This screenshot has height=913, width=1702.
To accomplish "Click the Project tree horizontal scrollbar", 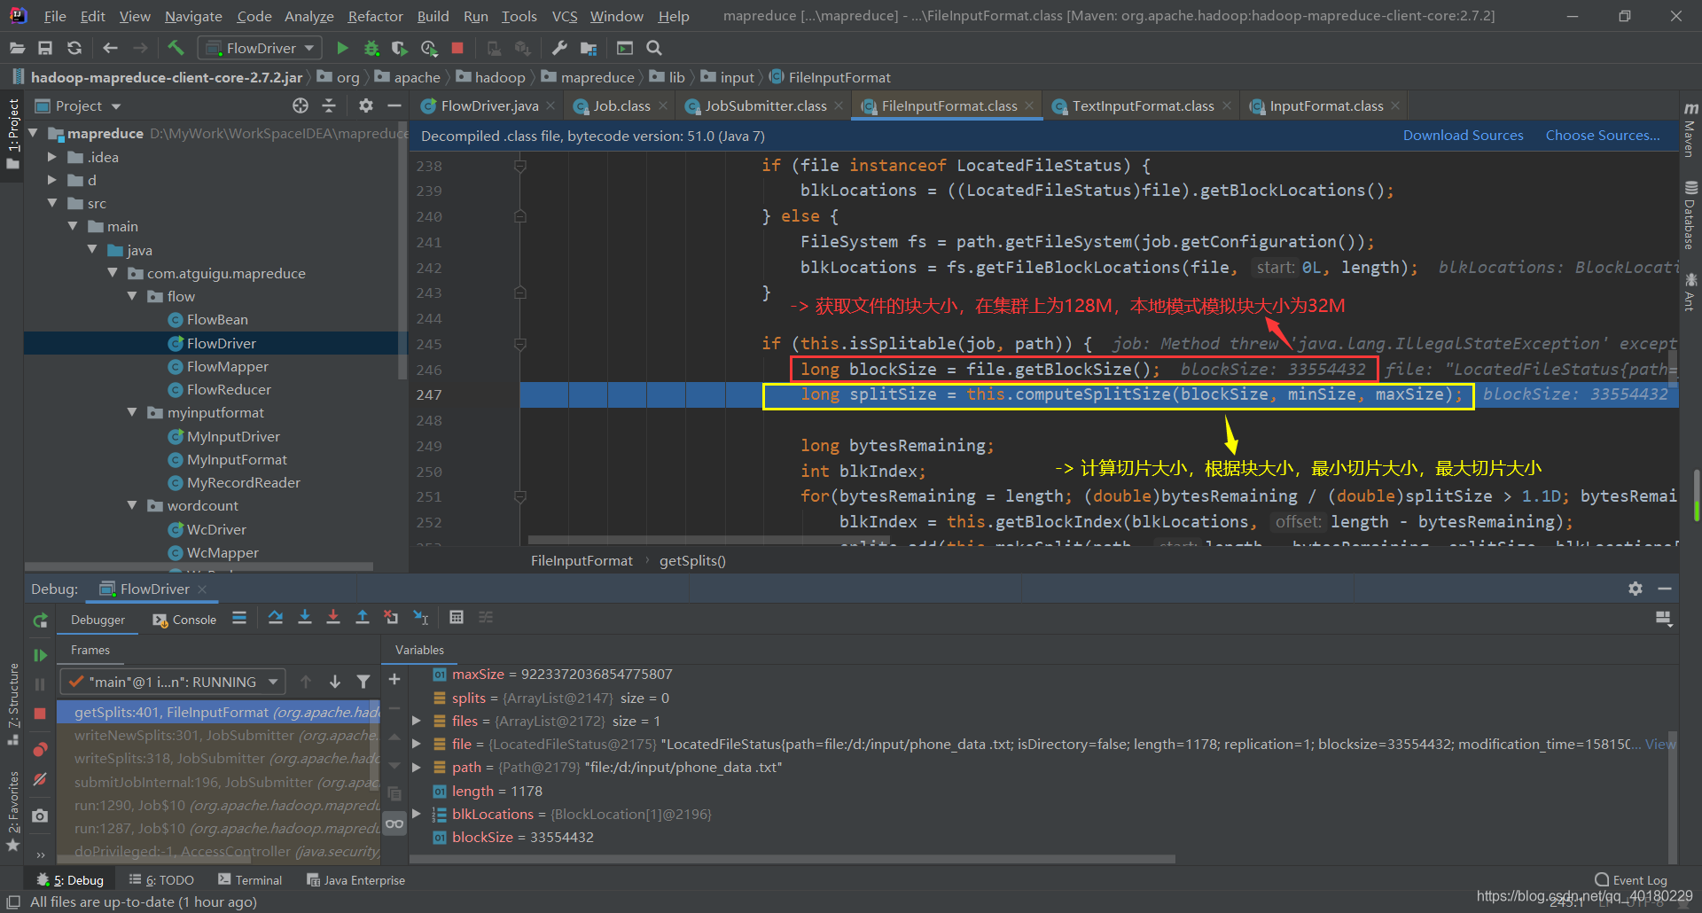I will (x=199, y=566).
